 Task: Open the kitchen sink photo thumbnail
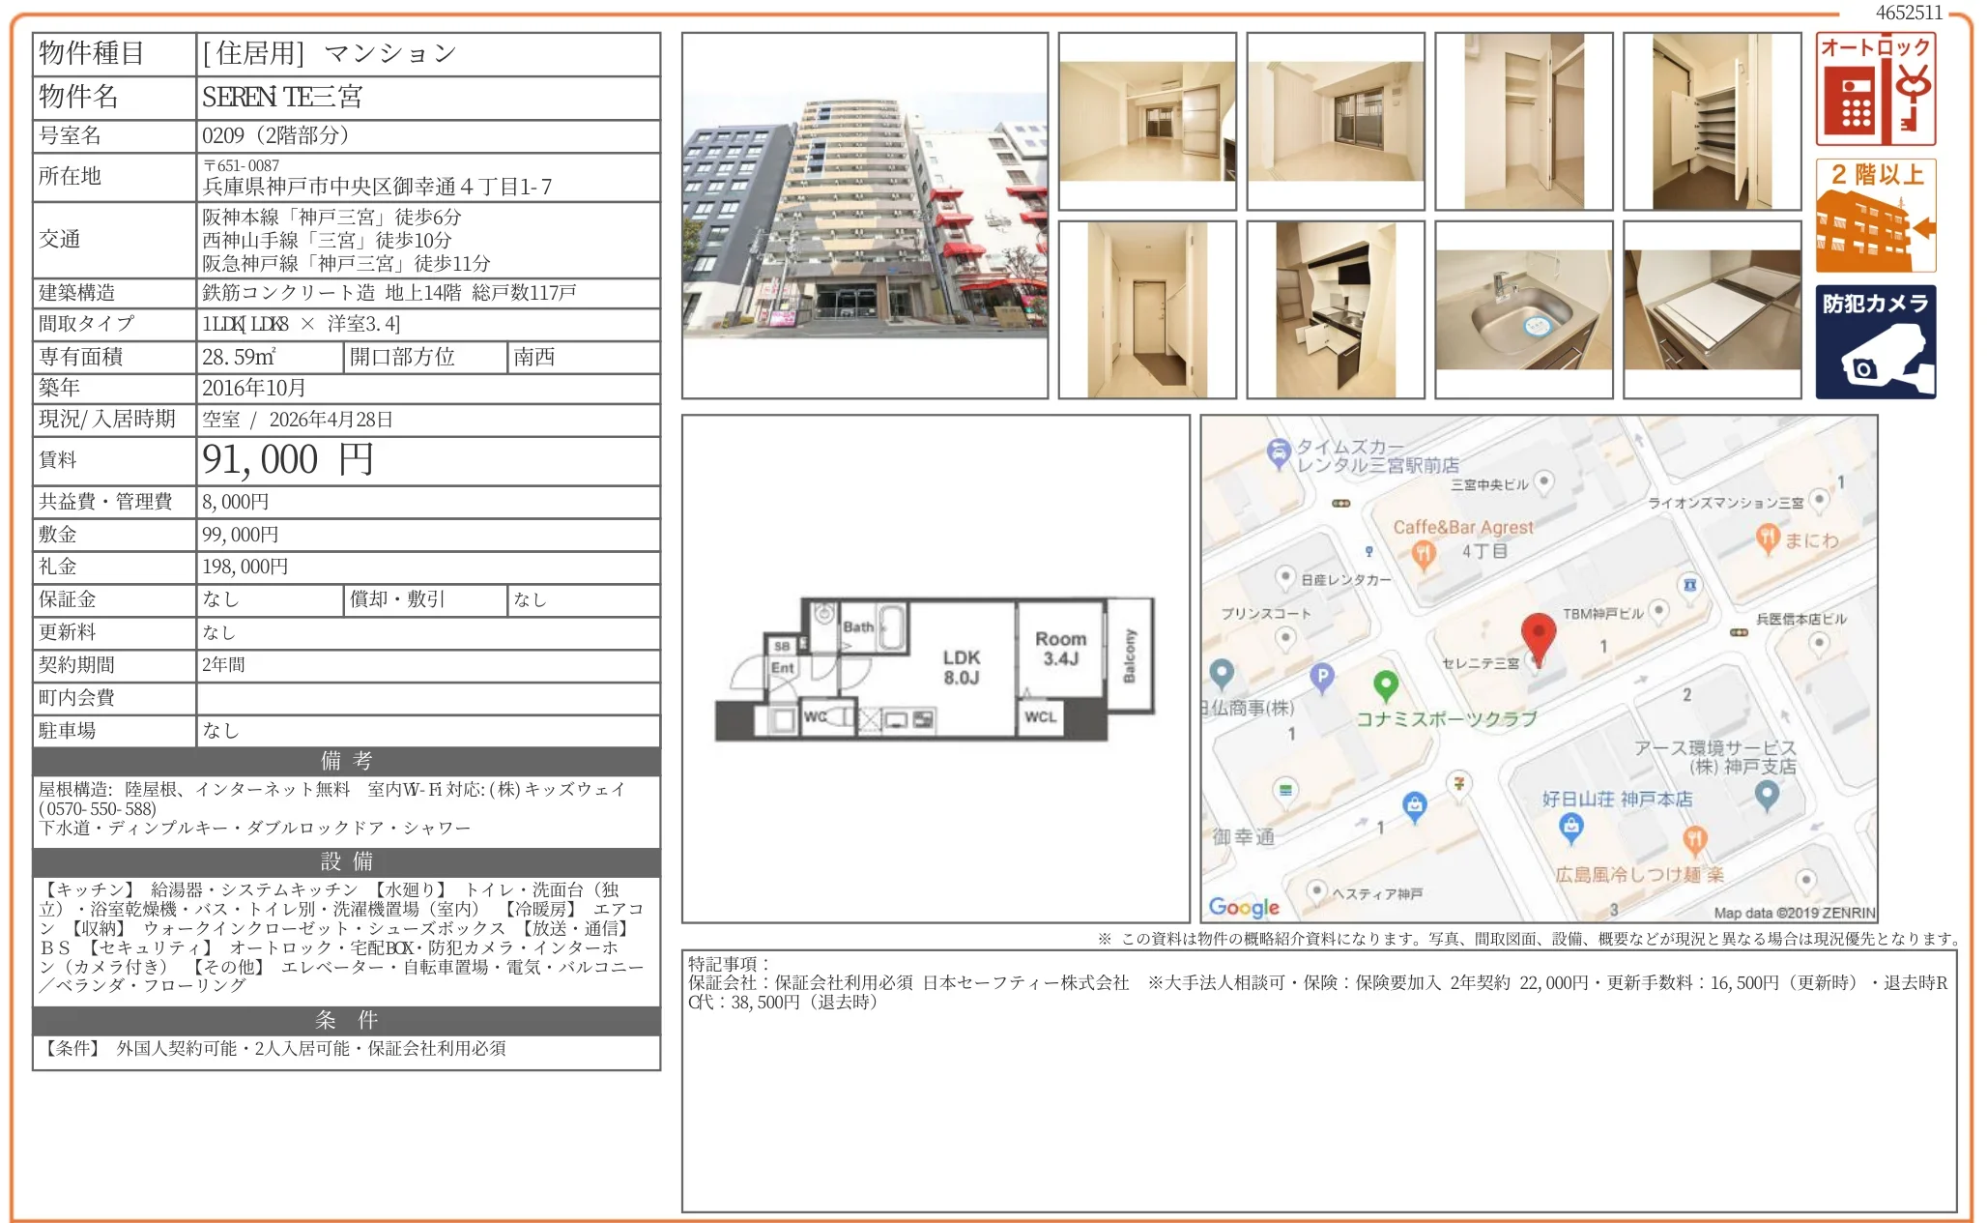coord(1523,309)
